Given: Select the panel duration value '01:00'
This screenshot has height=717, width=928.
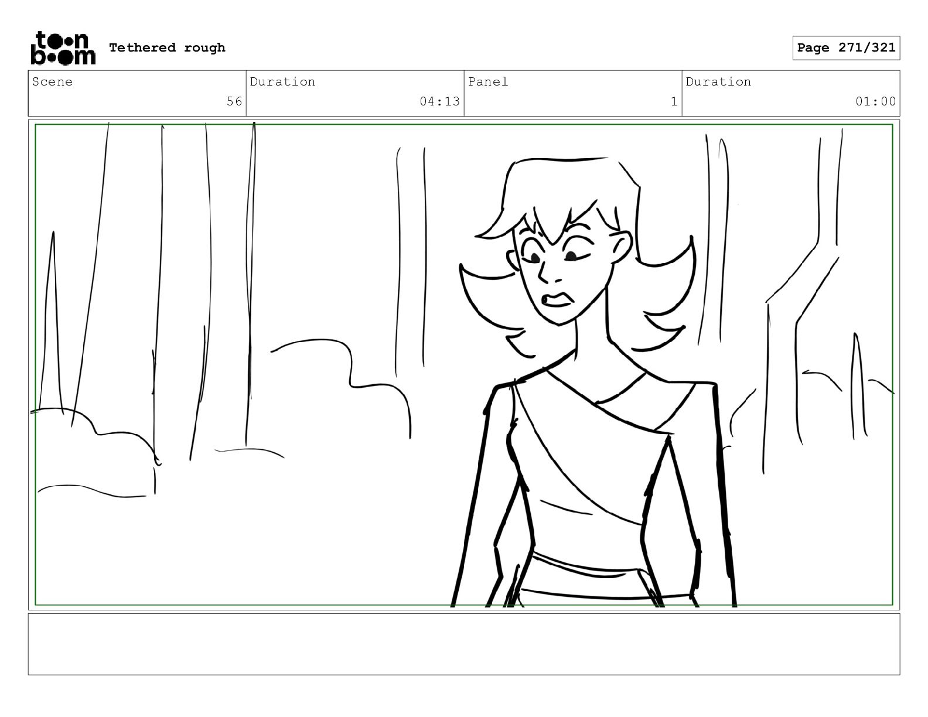Looking at the screenshot, I should [876, 101].
